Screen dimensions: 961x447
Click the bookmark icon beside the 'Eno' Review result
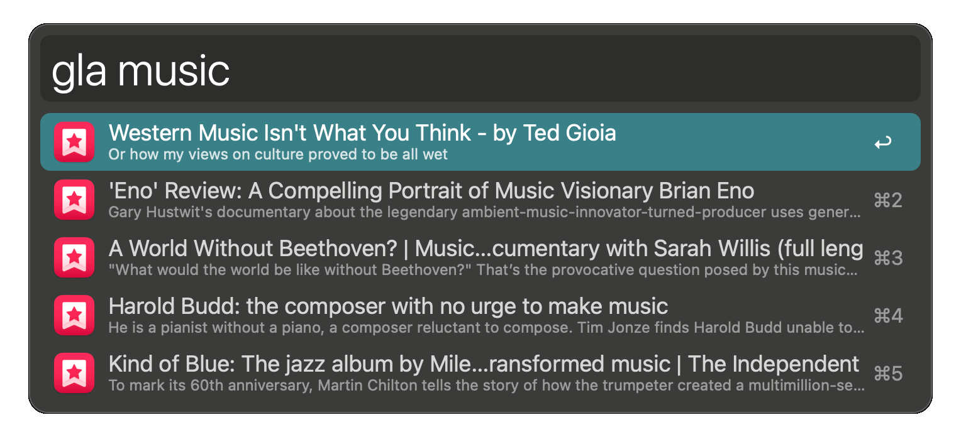click(74, 200)
